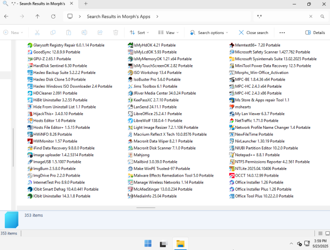Select Malware Effects Remediation Tool 5.0 Portable

coord(171,175)
